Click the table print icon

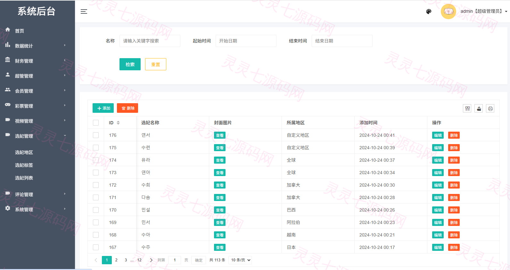490,109
